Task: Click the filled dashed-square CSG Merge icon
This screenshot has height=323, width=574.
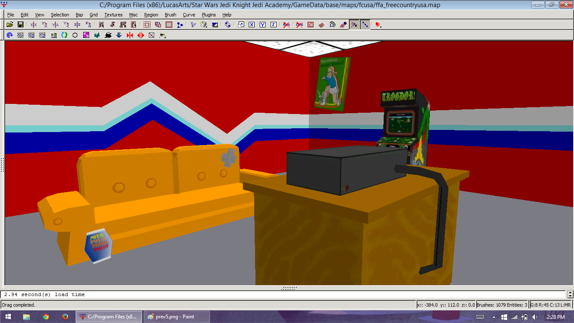Action: tap(169, 25)
